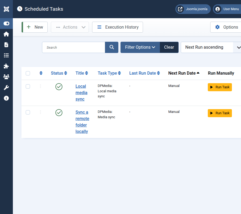
Task: Open the Components puzzle icon
Action: [x=6, y=66]
